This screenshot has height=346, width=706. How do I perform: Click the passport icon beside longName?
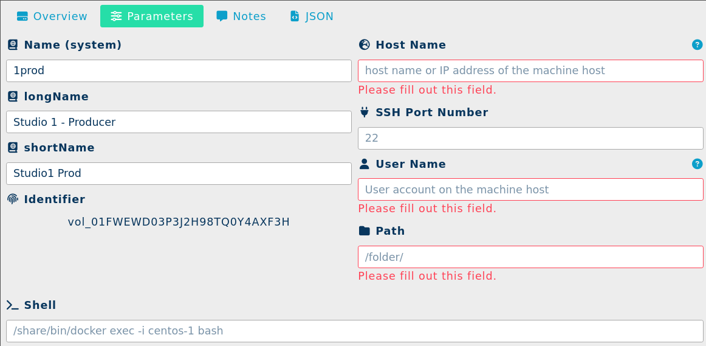(13, 96)
